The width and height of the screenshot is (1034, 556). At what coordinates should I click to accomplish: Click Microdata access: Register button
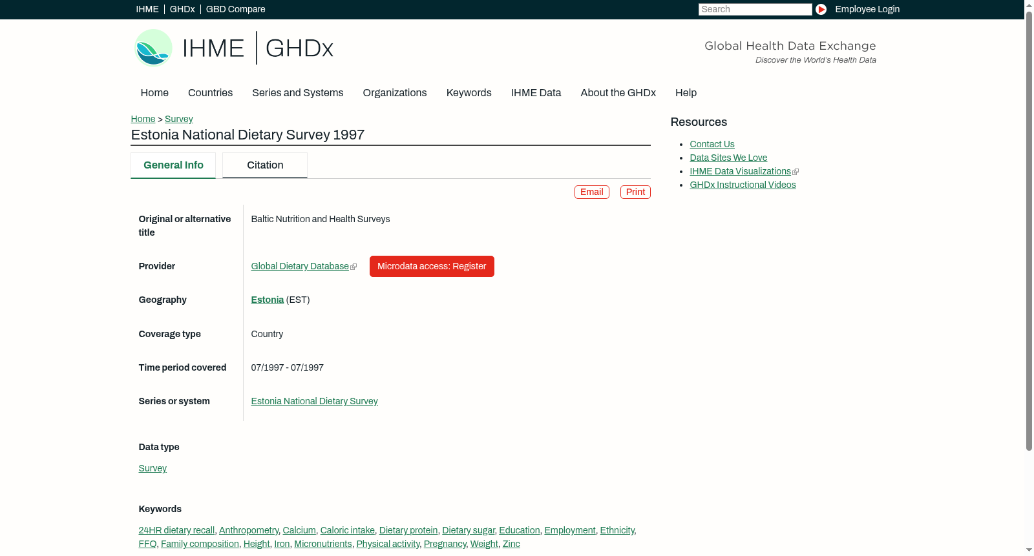coord(432,267)
